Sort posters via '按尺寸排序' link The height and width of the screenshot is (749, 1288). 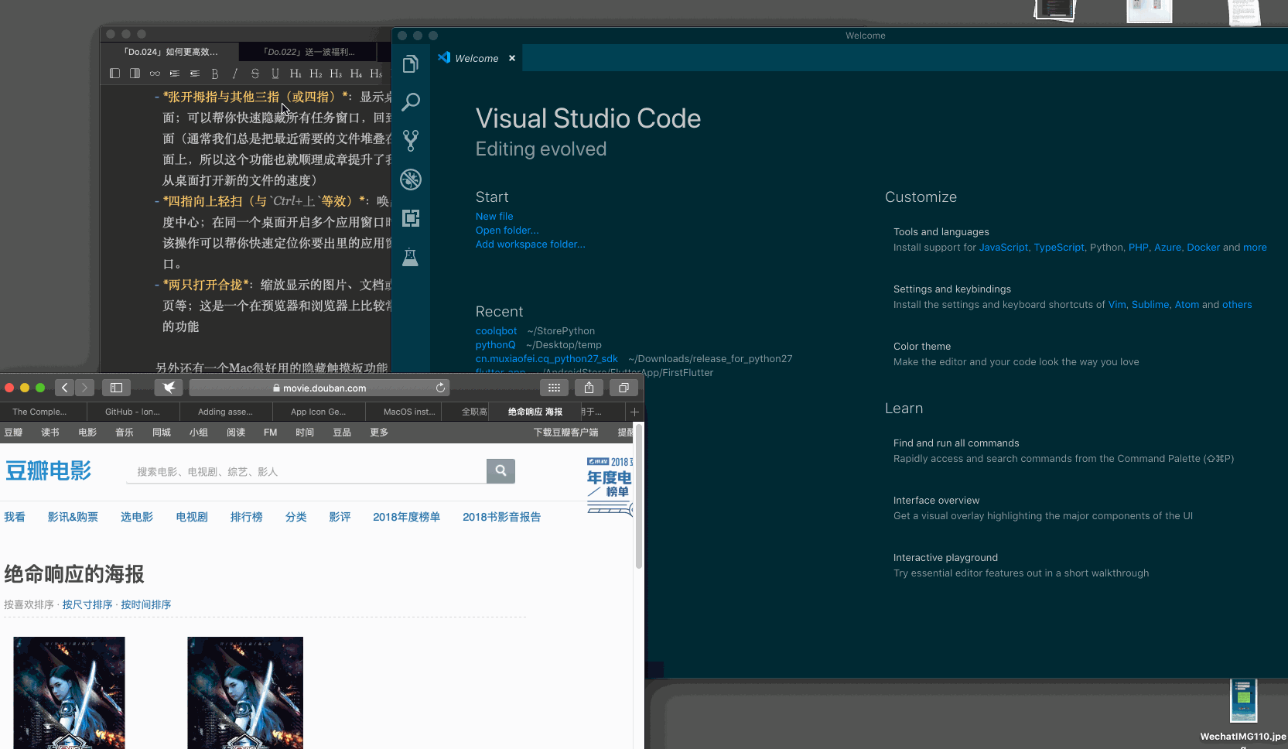tap(87, 604)
